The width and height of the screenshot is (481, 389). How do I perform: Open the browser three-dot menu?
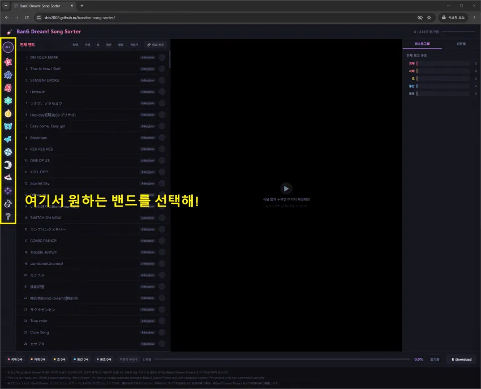pos(474,18)
